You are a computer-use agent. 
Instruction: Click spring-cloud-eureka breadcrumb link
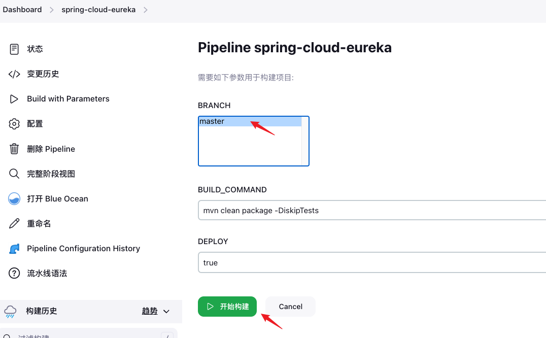point(98,10)
